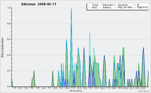Click the '23 h' x-axis label

tap(143, 88)
